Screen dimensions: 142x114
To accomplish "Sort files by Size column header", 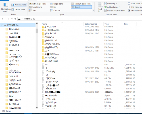I will pos(126,24).
